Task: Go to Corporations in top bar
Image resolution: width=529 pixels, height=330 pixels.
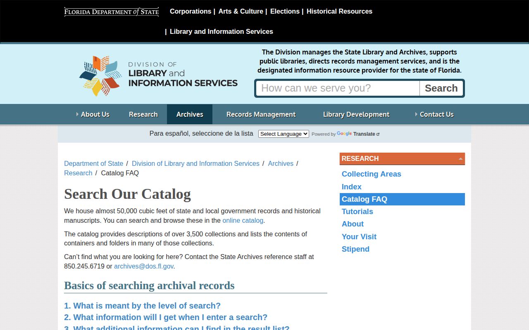Action: point(191,12)
